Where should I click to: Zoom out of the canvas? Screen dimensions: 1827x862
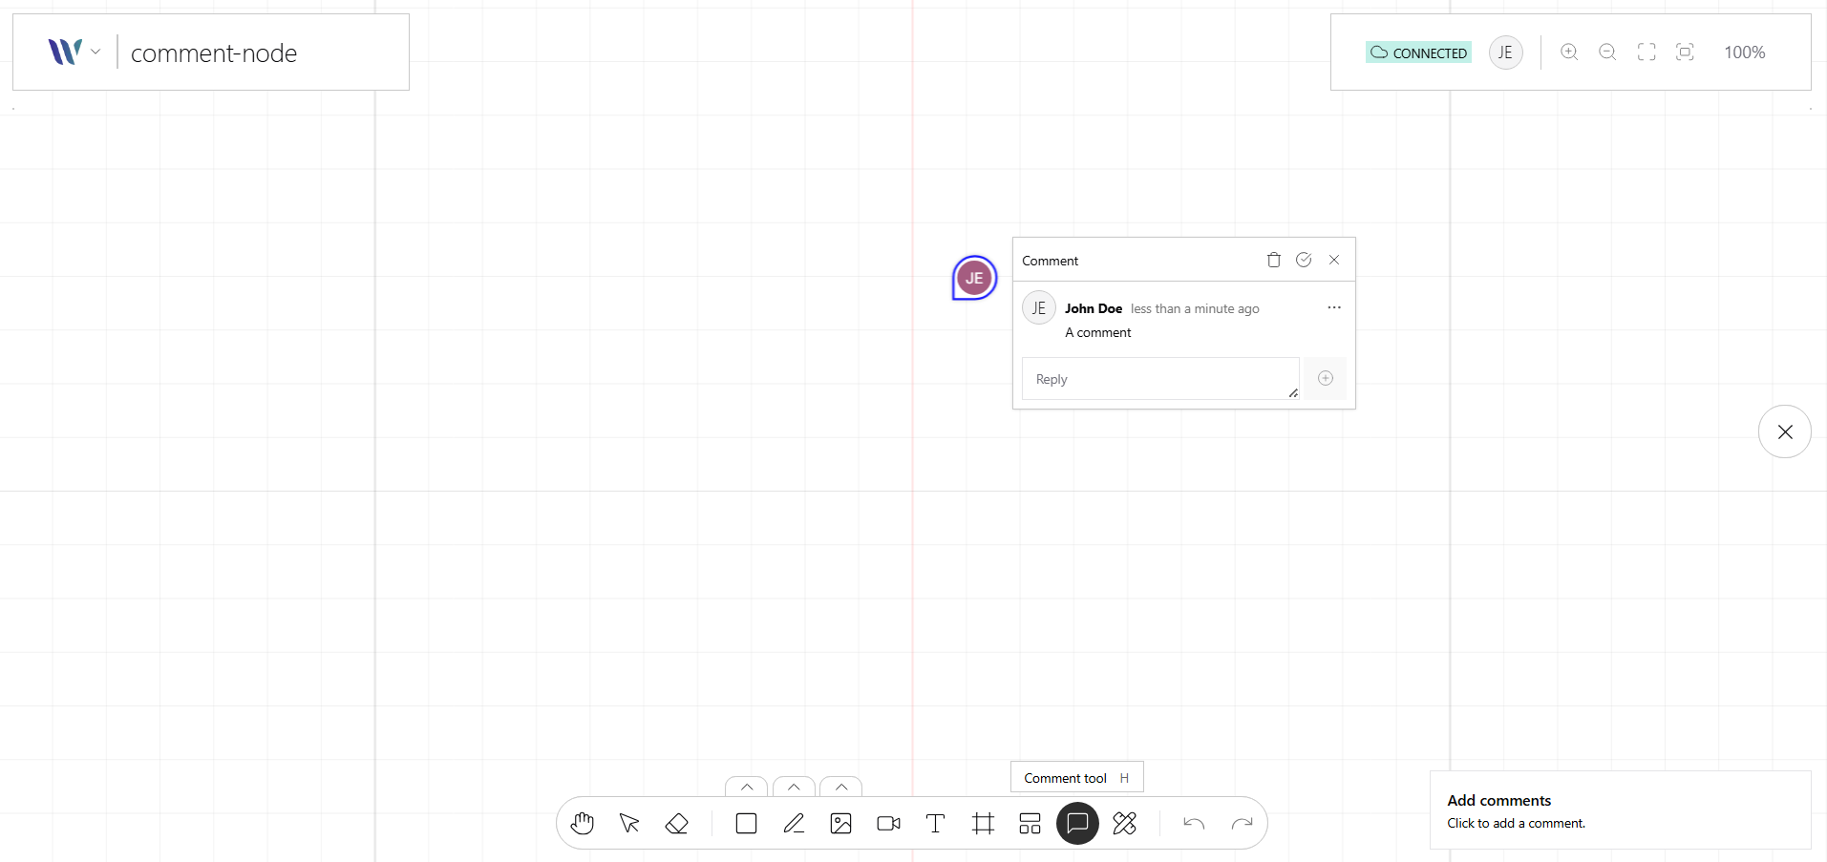pos(1607,53)
